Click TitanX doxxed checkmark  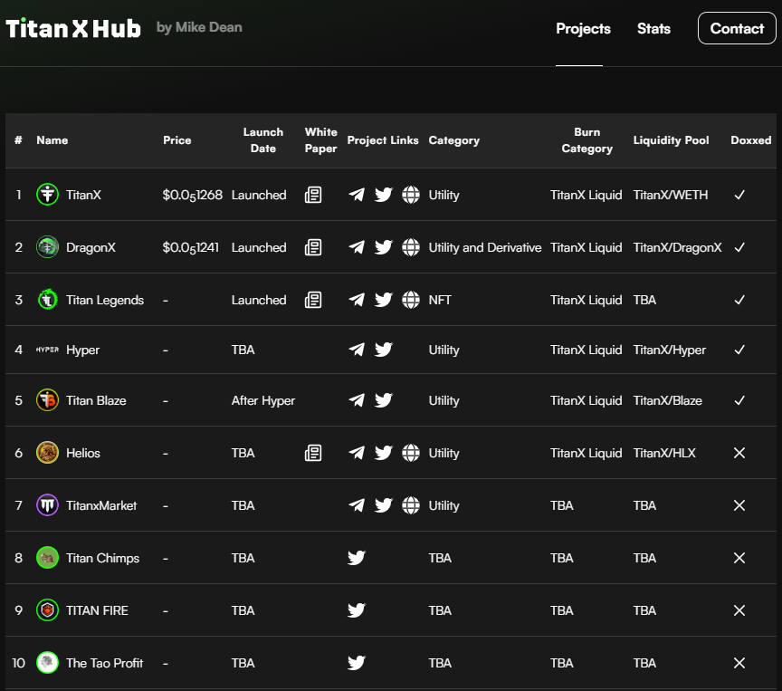[739, 195]
